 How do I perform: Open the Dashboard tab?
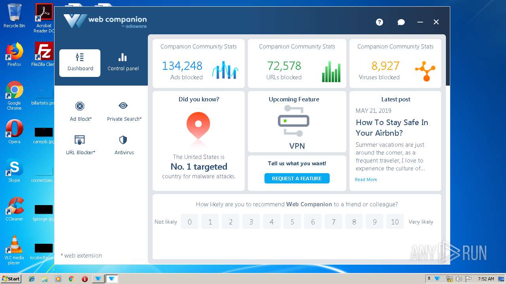tap(80, 63)
